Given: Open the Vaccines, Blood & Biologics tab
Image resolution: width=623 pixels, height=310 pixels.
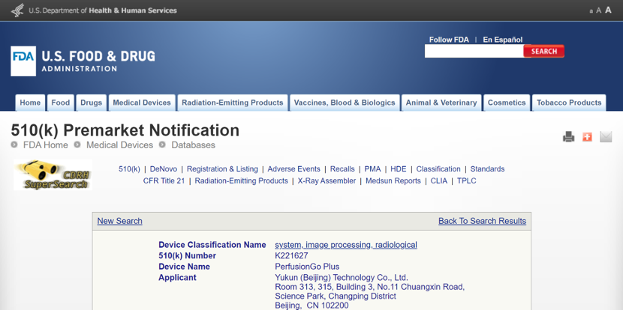Looking at the screenshot, I should click(345, 103).
